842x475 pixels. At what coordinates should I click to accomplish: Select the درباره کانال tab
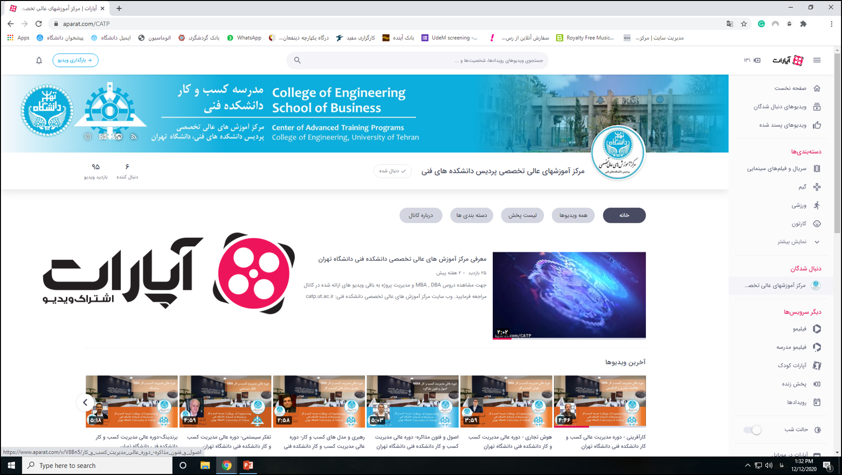click(421, 215)
